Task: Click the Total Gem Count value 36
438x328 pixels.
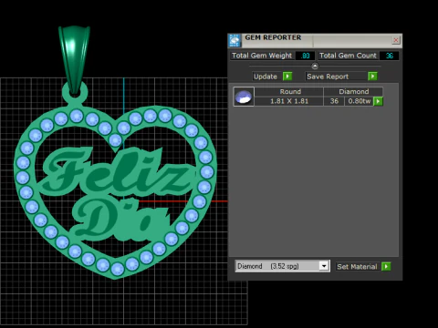Action: (390, 56)
